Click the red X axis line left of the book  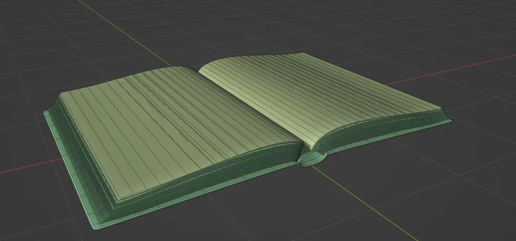pos(24,167)
